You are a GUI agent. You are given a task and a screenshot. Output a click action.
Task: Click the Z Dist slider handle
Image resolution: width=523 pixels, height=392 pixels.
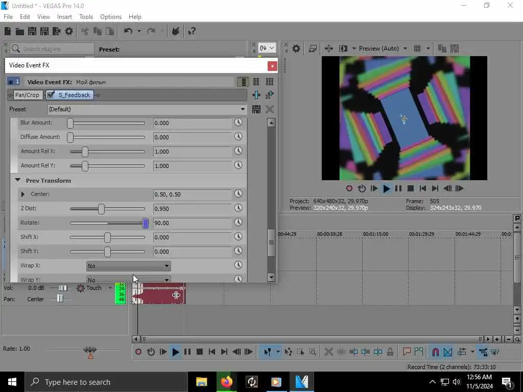pyautogui.click(x=102, y=209)
